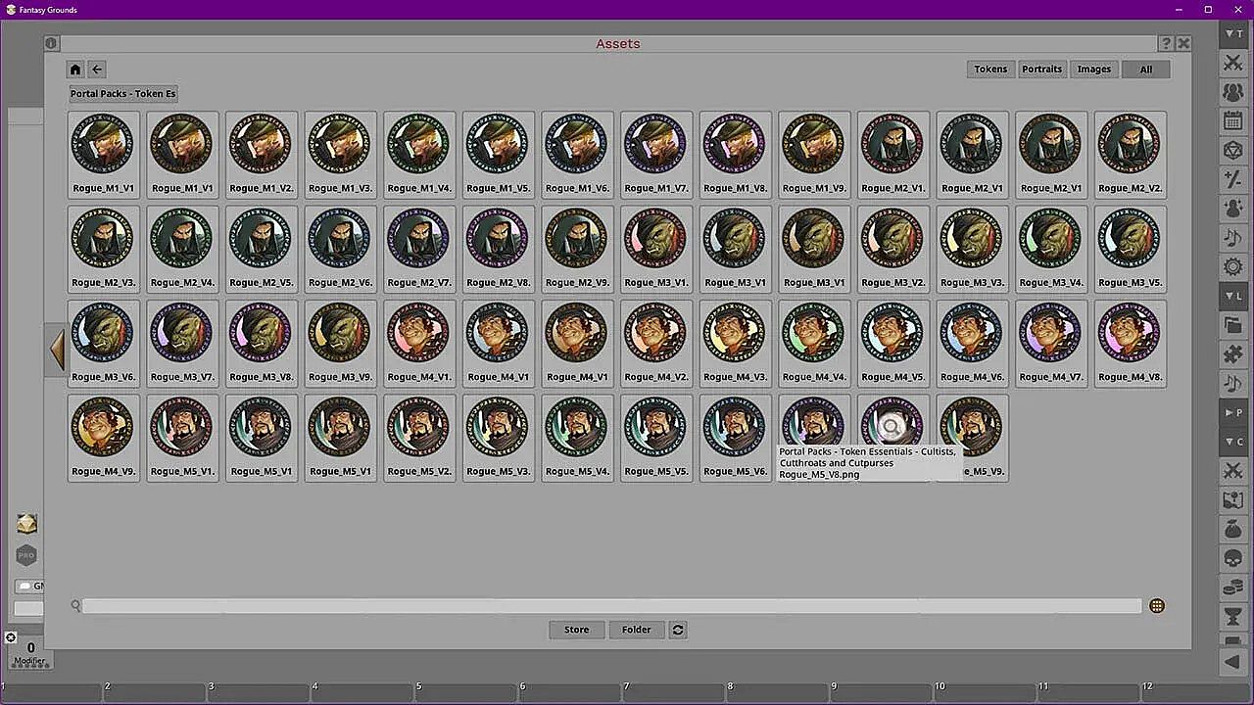Click the grid icon beside the search bar
The width and height of the screenshot is (1254, 705).
(x=1157, y=606)
